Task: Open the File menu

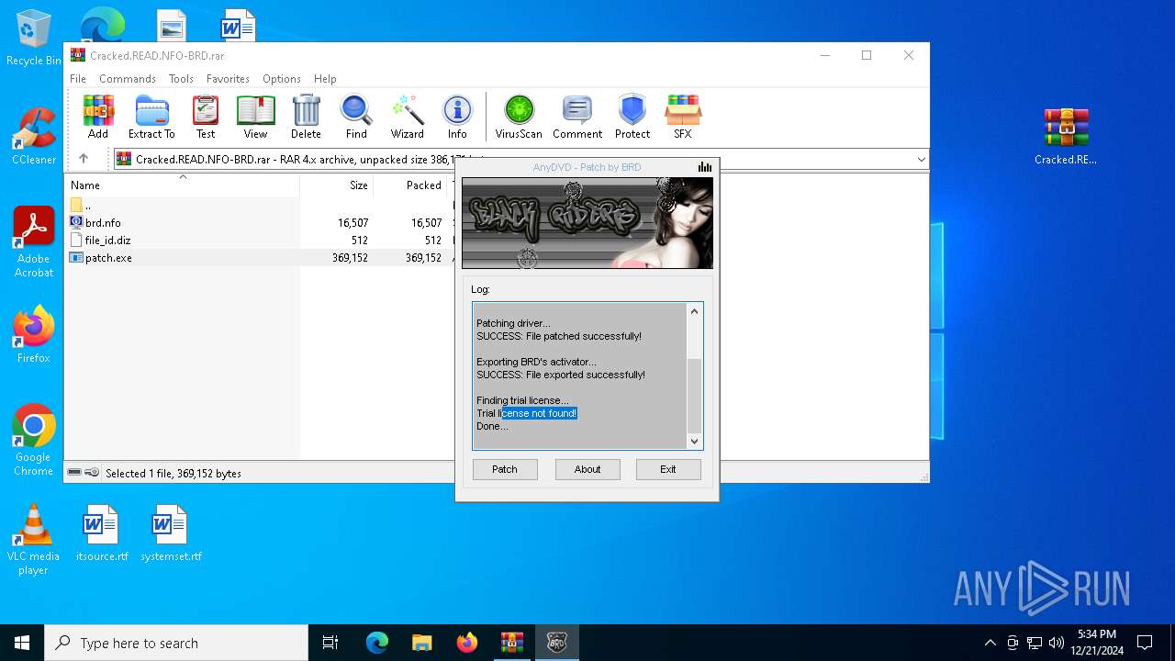Action: tap(78, 79)
